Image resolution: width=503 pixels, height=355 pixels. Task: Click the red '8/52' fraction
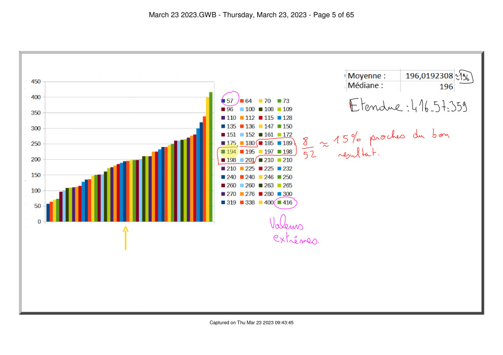(309, 148)
